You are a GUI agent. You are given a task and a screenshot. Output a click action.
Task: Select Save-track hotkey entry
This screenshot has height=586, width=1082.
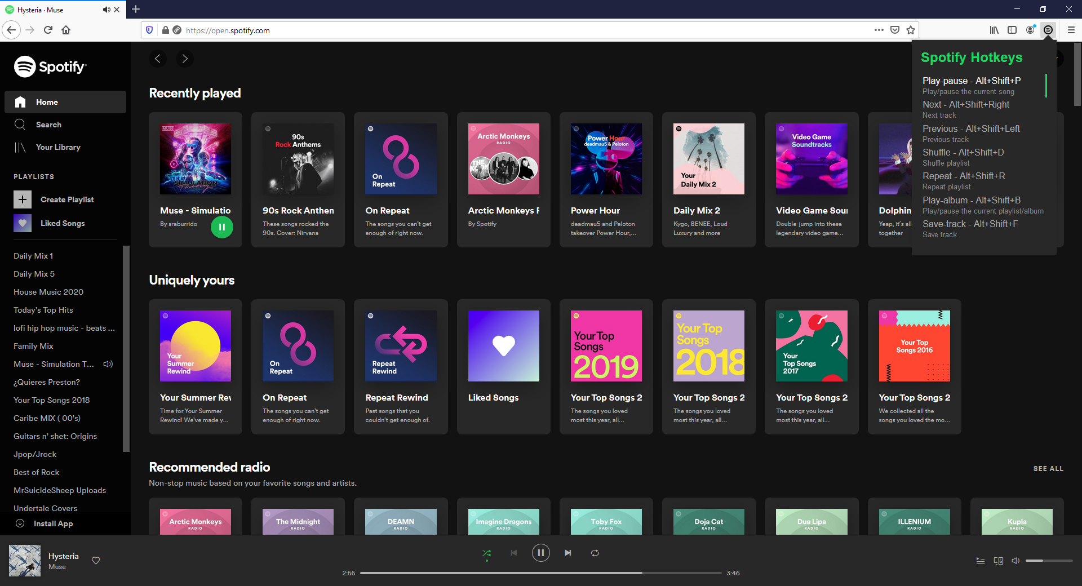pyautogui.click(x=983, y=229)
